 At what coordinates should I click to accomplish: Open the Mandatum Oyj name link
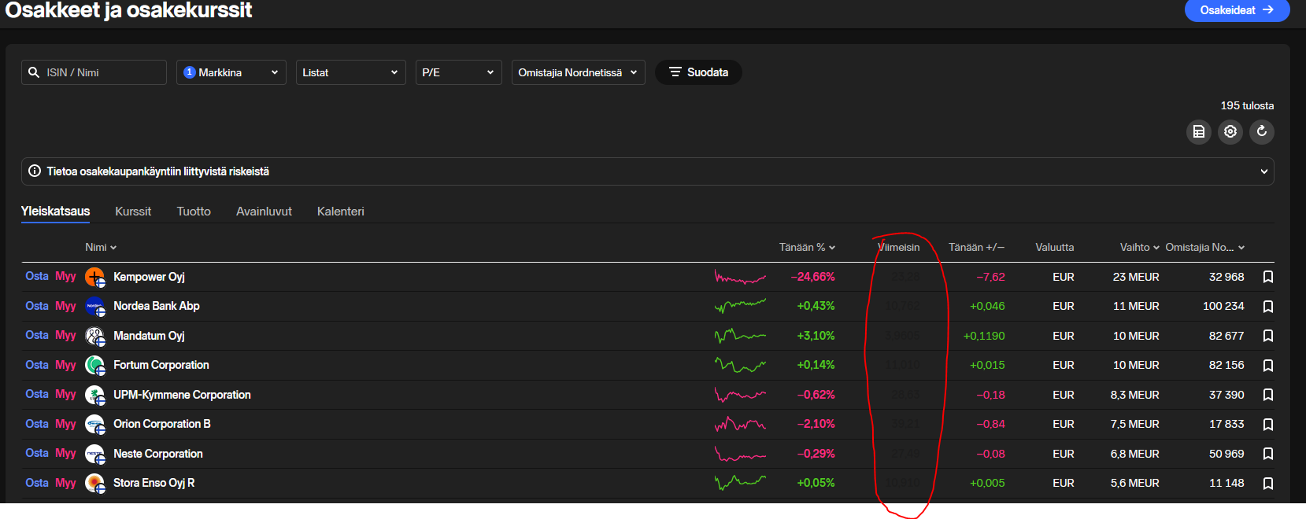coord(149,336)
